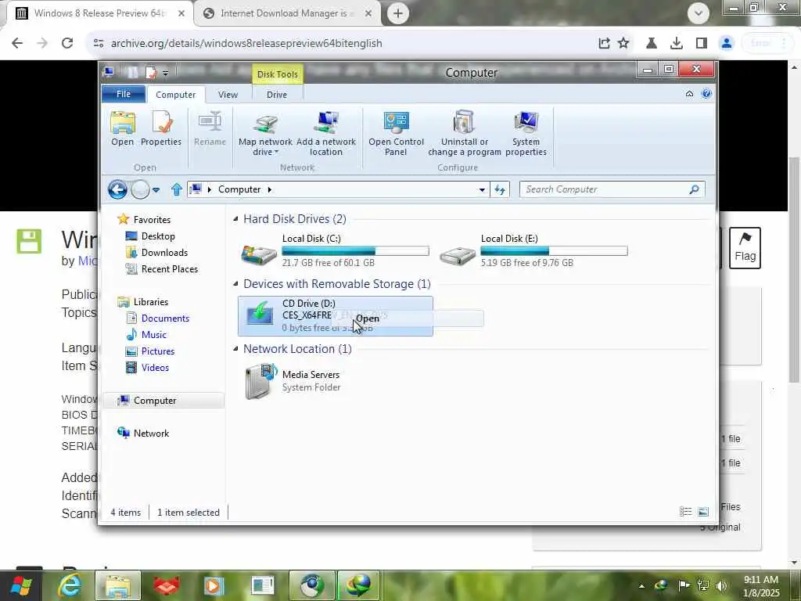The image size is (801, 601).
Task: Select Computer in navigation pane
Action: [163, 400]
